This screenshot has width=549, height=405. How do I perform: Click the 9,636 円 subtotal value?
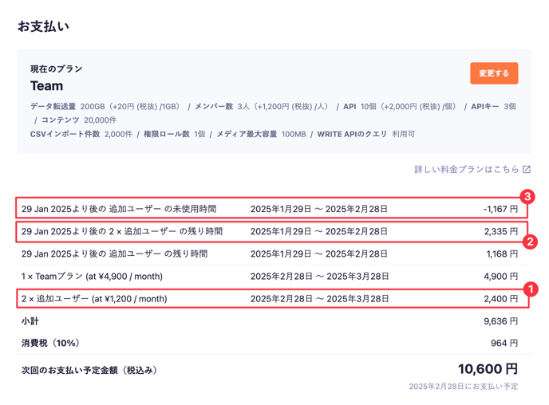click(500, 321)
